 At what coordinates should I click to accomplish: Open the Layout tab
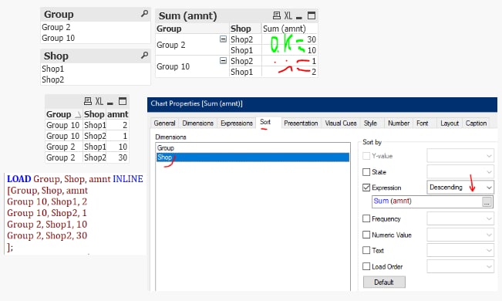click(x=450, y=123)
